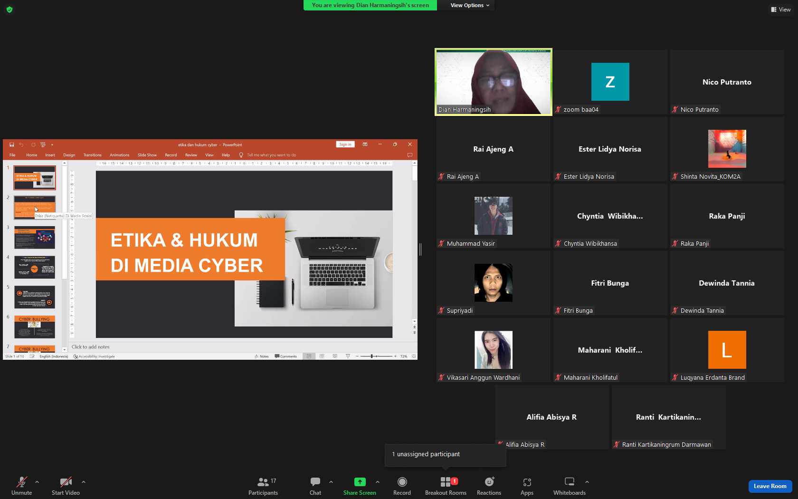Click the Redo icon in PowerPoint
Image resolution: width=798 pixels, height=499 pixels.
[33, 144]
